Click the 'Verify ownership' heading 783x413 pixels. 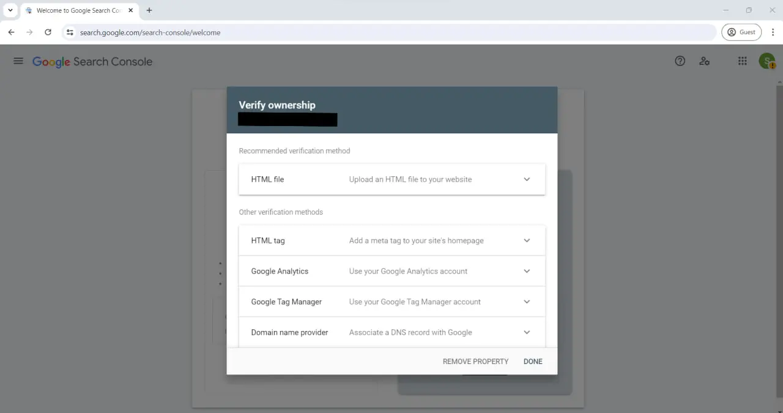tap(277, 105)
